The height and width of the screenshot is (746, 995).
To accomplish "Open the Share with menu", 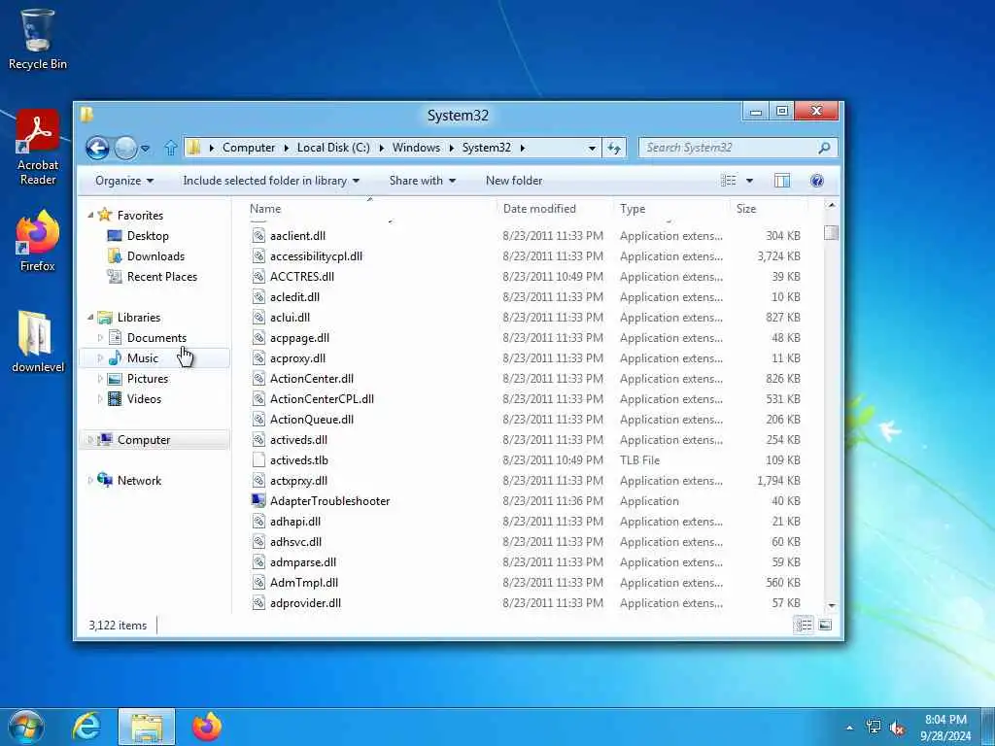I will (423, 181).
